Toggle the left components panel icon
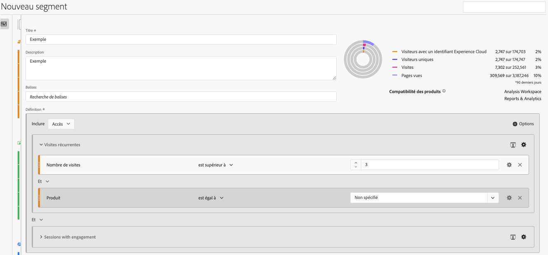 (x=4, y=24)
